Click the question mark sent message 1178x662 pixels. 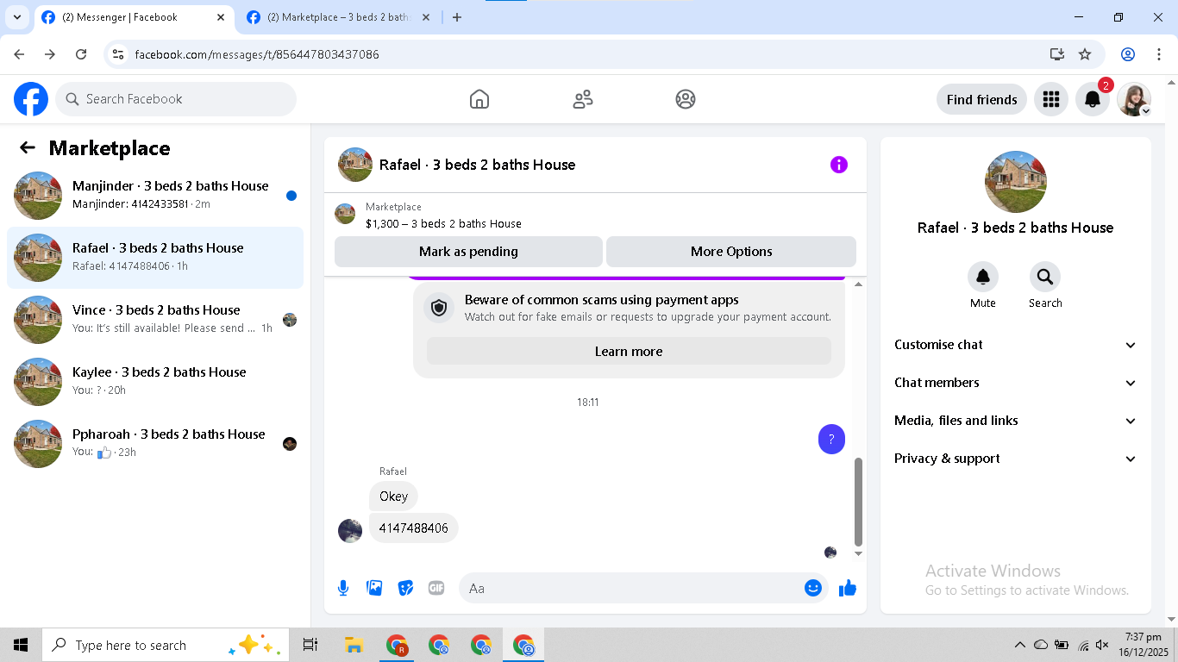click(831, 440)
